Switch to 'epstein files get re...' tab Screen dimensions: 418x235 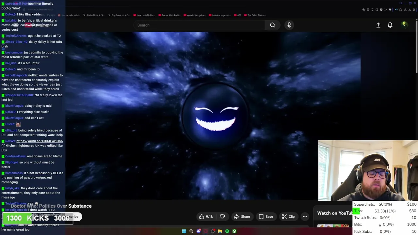[195, 15]
